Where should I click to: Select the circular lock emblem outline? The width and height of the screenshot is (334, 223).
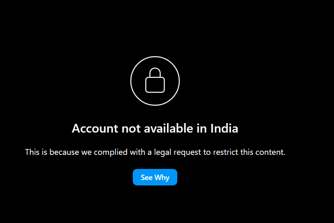155,81
